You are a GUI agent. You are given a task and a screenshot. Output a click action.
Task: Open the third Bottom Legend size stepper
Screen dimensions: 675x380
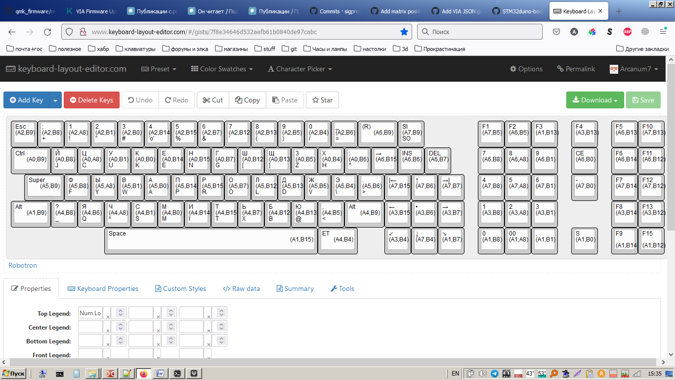tap(221, 340)
